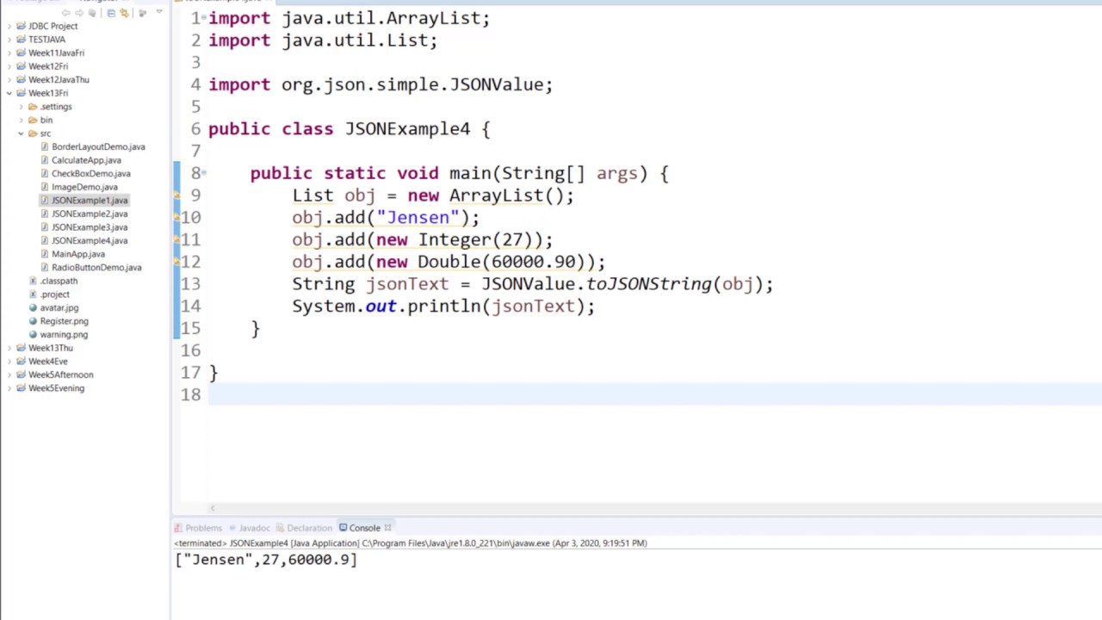Screen dimensions: 1102x620
Task: Click the .settings folder icon
Action: point(33,107)
